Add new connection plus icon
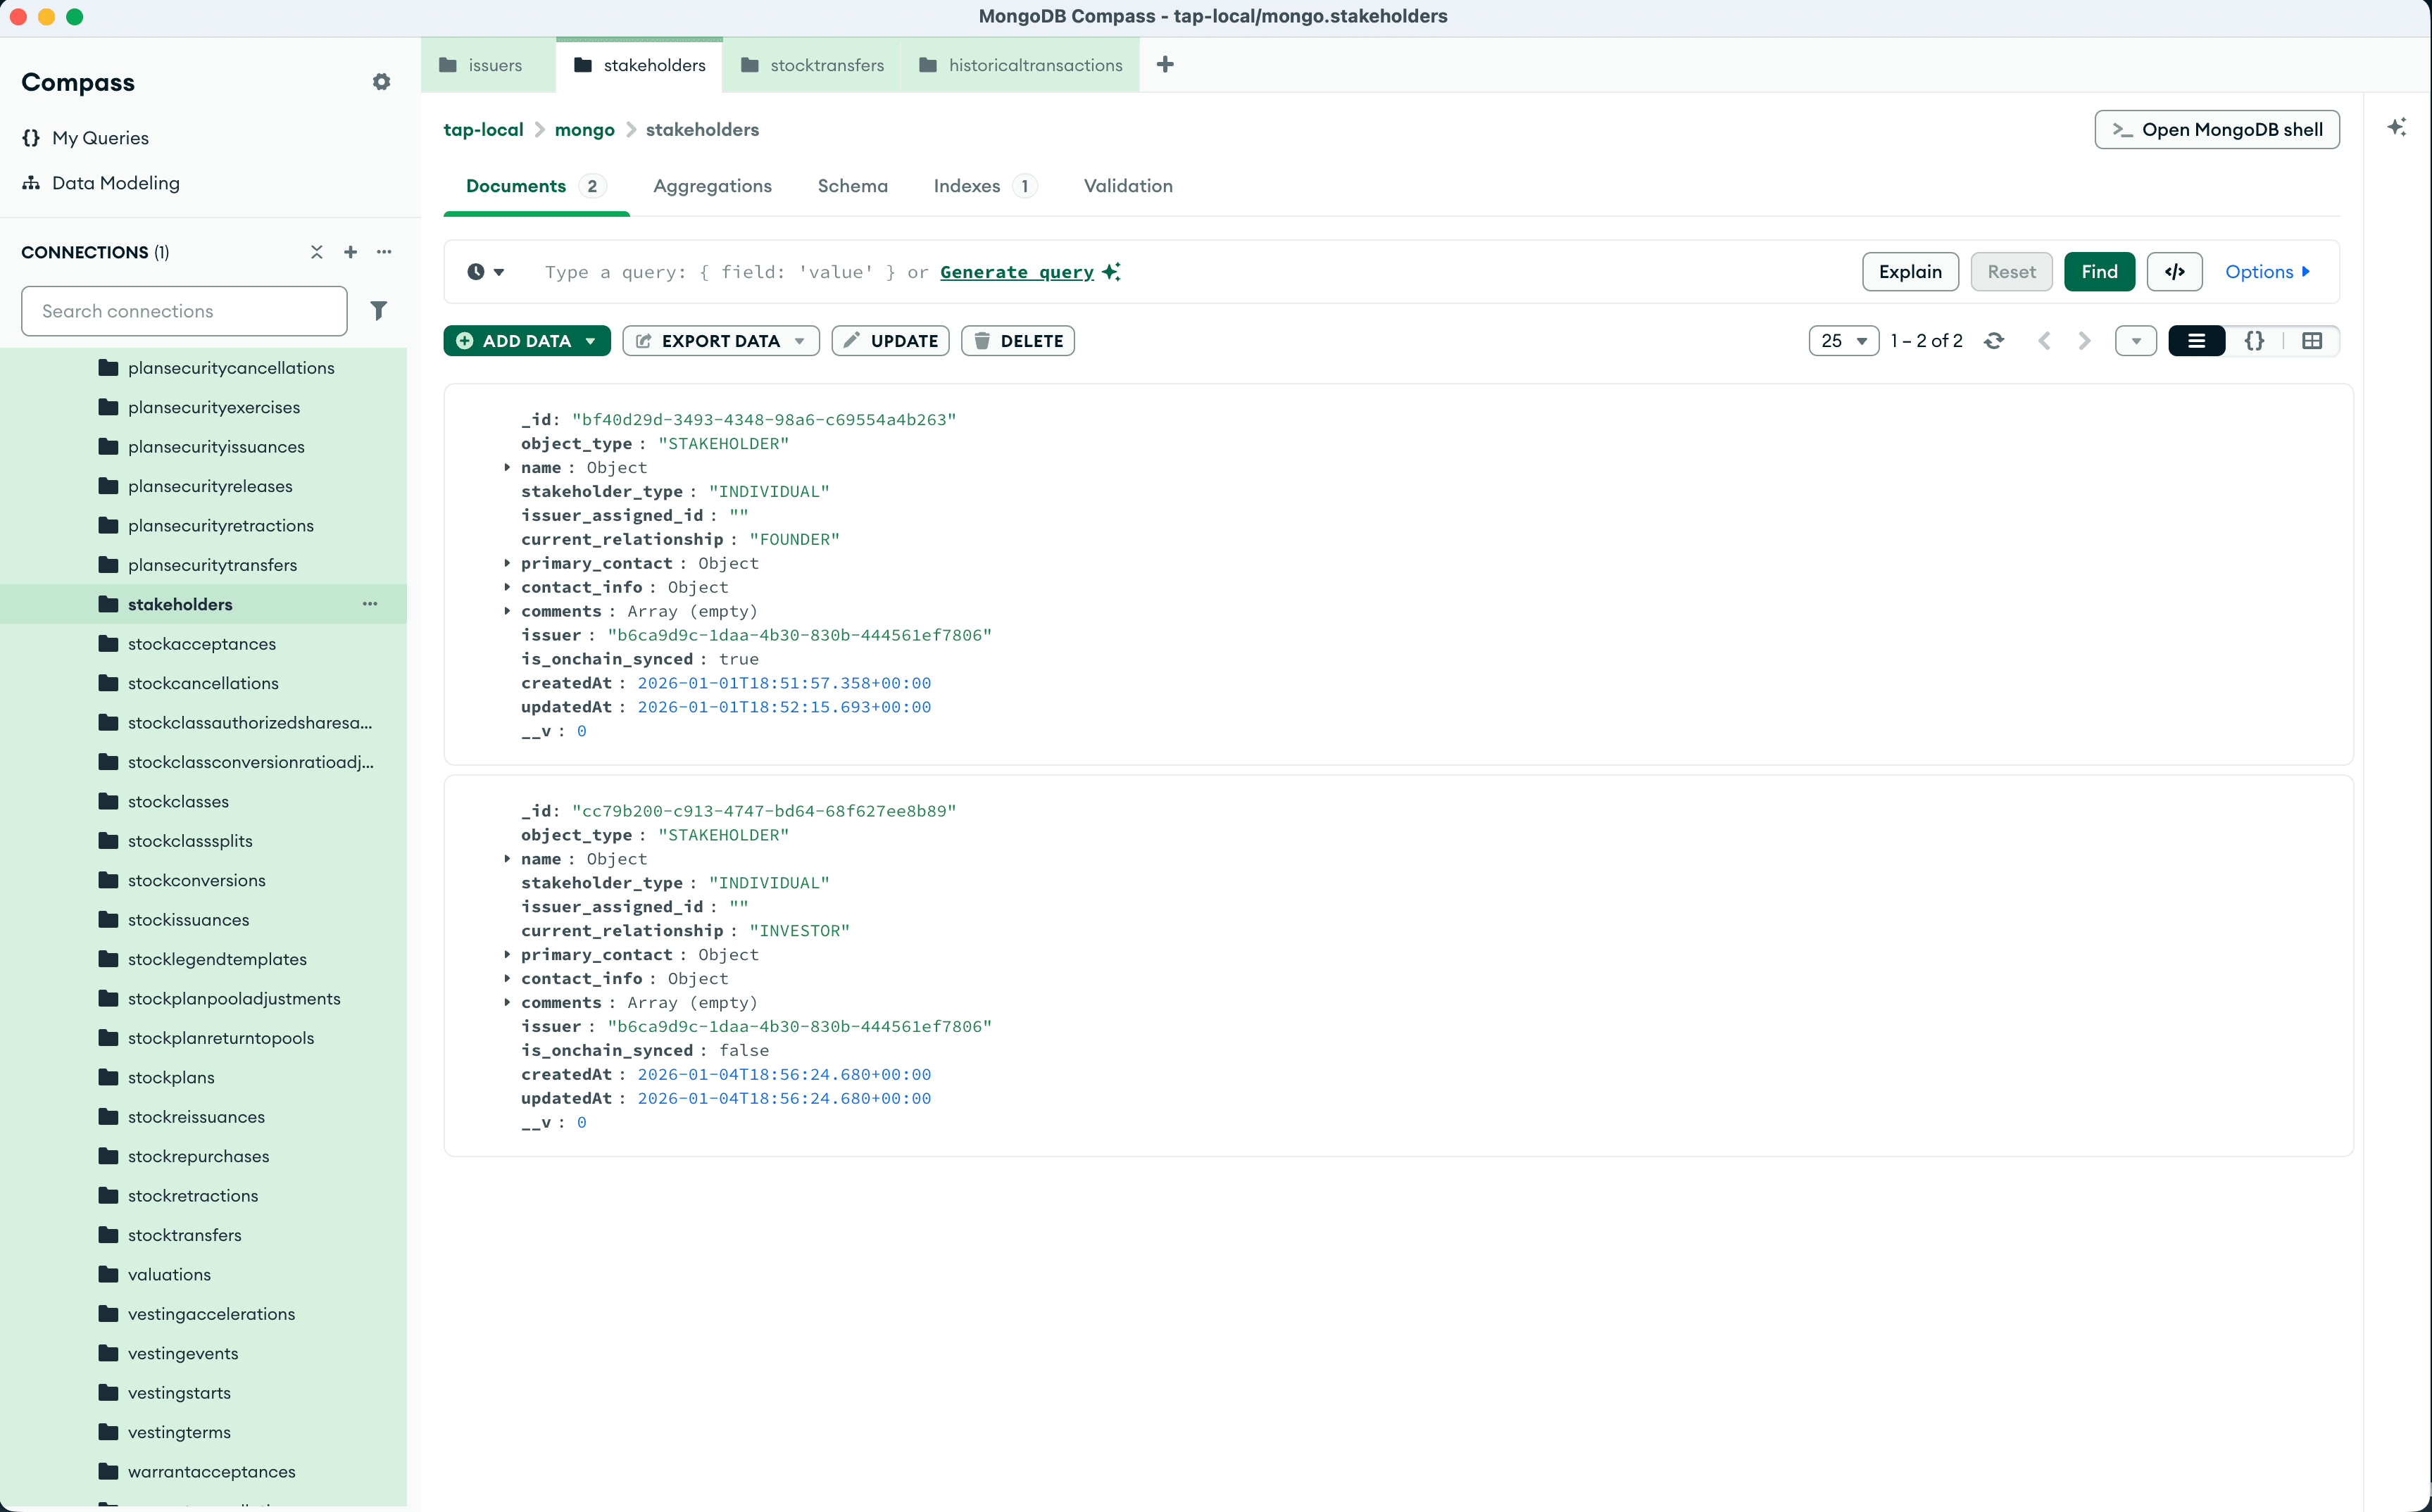Image resolution: width=2432 pixels, height=1512 pixels. point(350,252)
